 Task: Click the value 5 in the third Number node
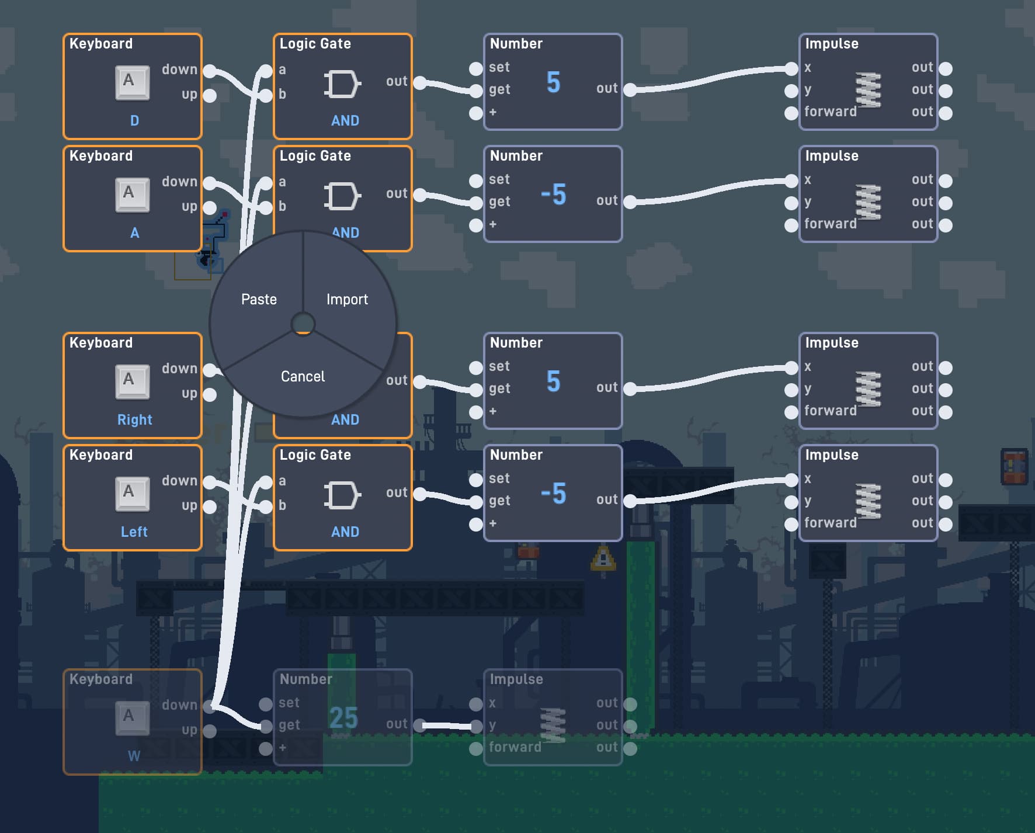(553, 381)
